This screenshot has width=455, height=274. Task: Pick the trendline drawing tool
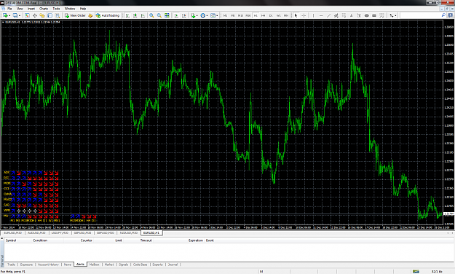329,15
